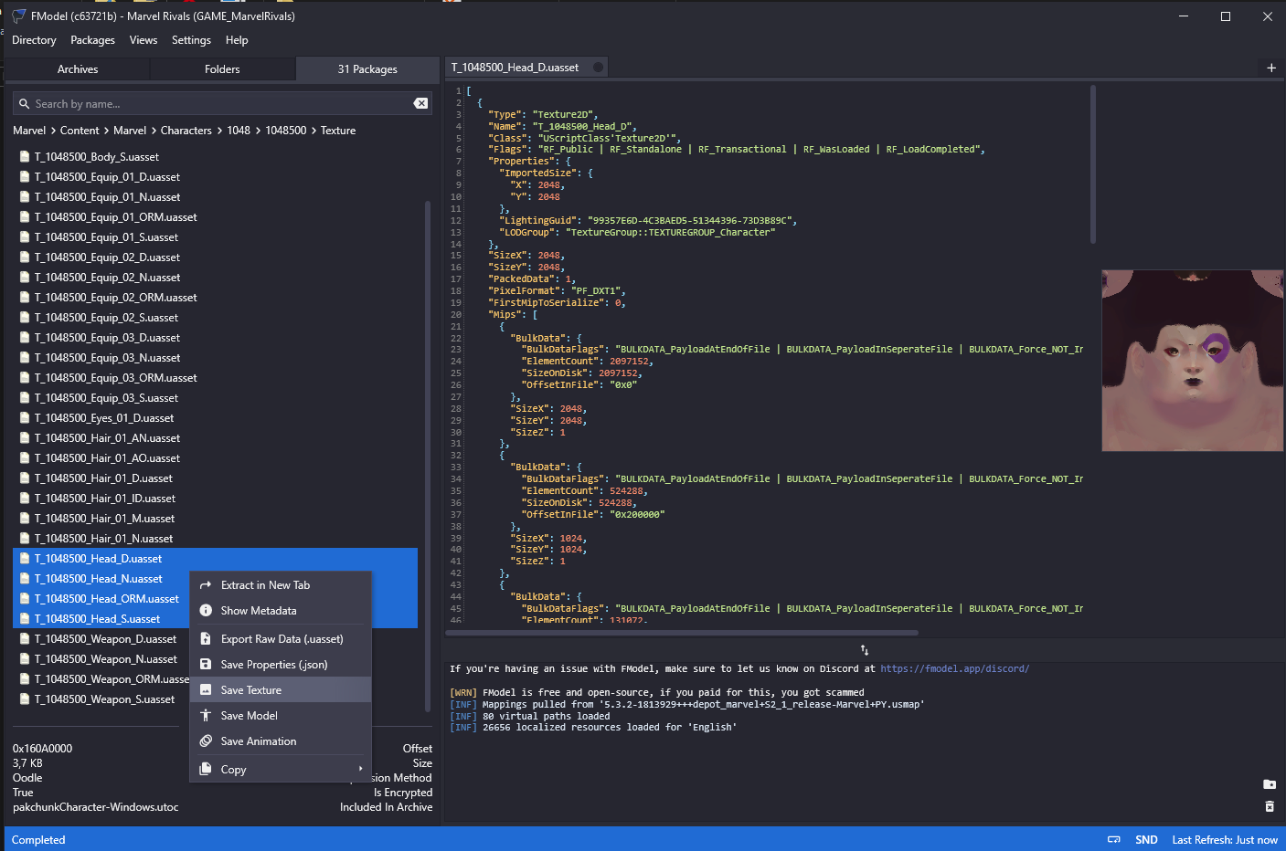Viewport: 1286px width, 851px height.
Task: Select the Characters breadcrumb folder
Action: tap(186, 131)
